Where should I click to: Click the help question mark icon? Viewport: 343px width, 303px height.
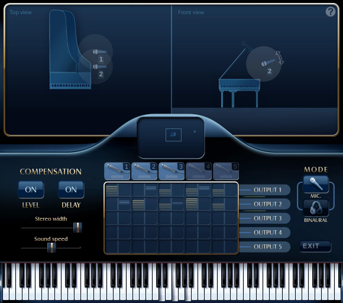click(331, 12)
